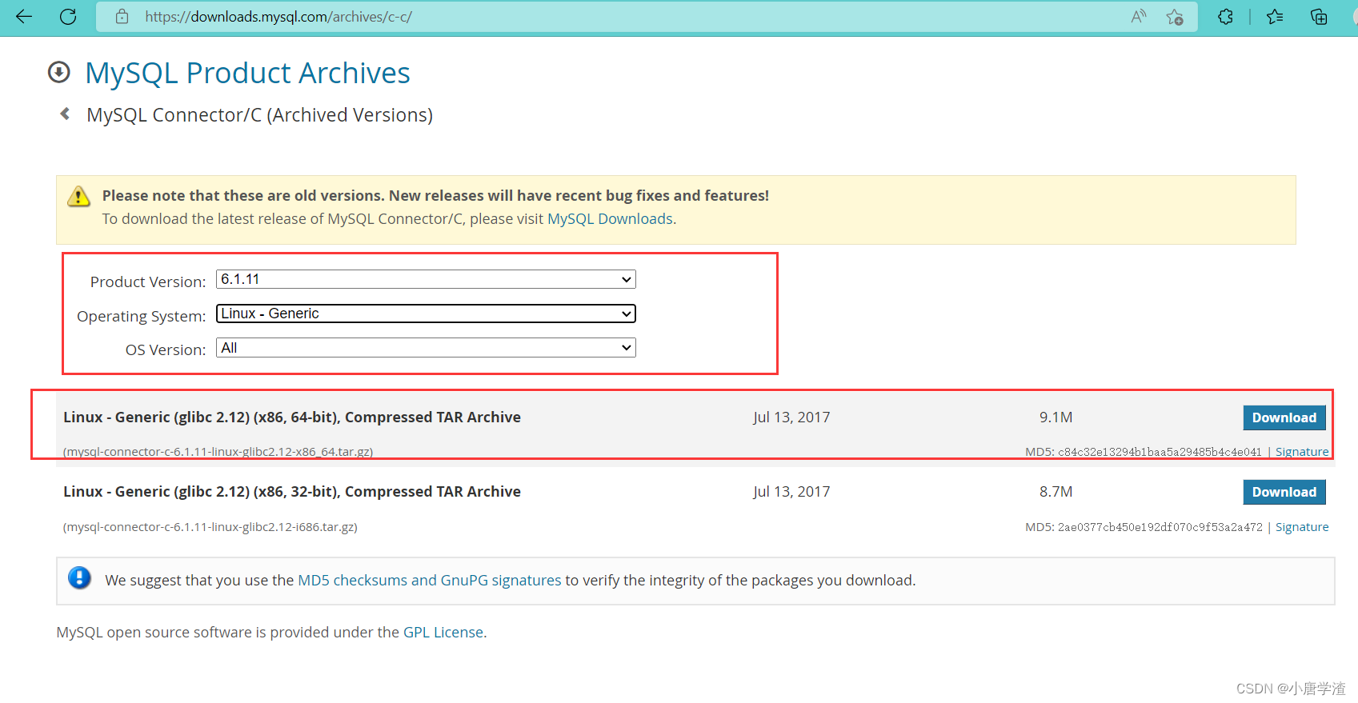Image resolution: width=1358 pixels, height=703 pixels.
Task: Add page to favorites with star-plus icon
Action: 1175,17
